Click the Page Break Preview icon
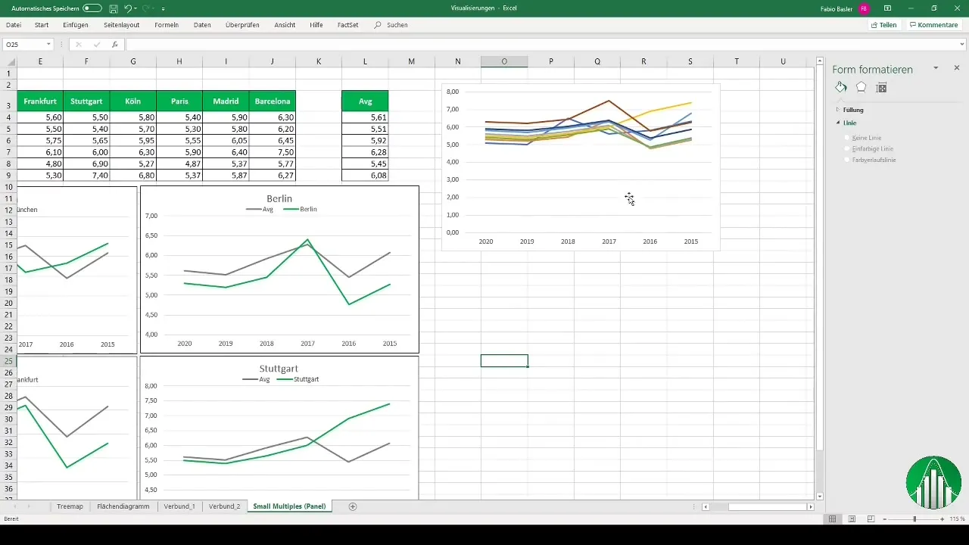The width and height of the screenshot is (969, 545). [871, 519]
